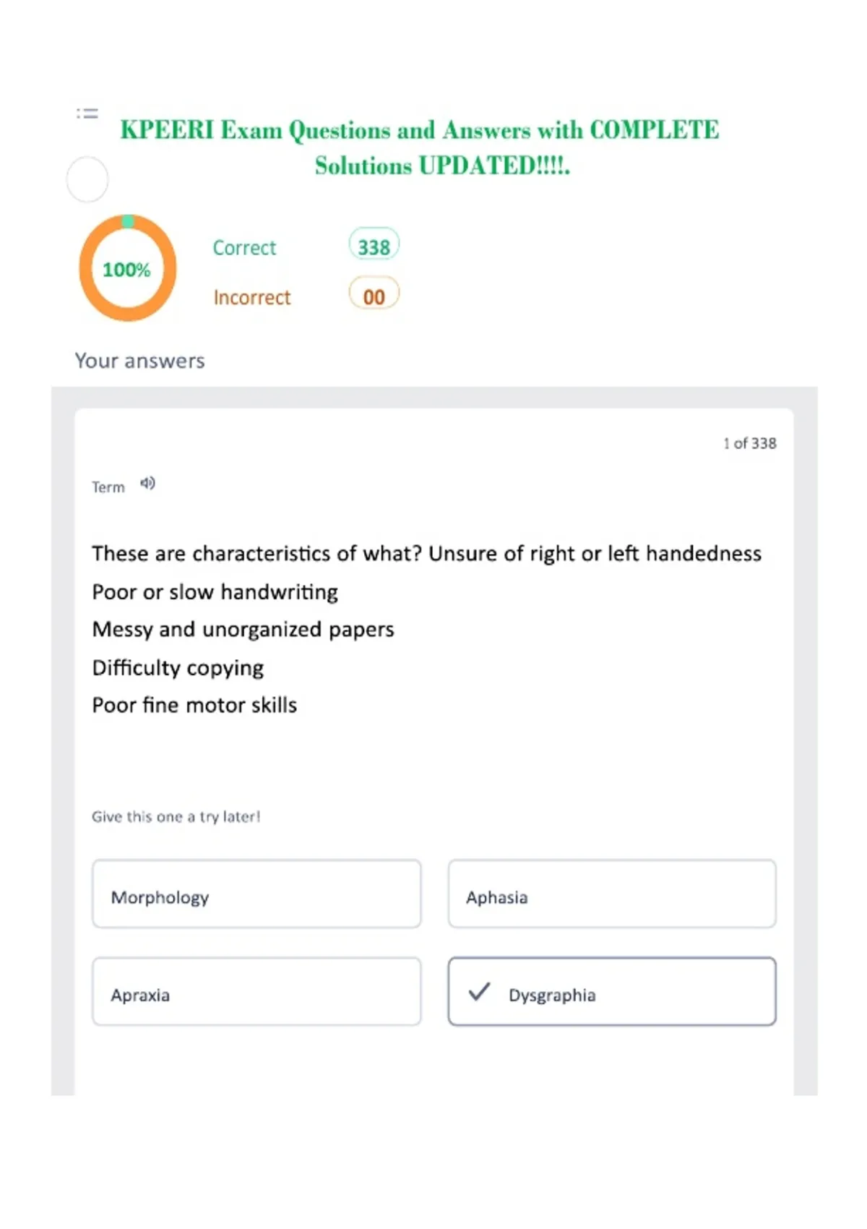The height and width of the screenshot is (1229, 867).
Task: Play the term audio speaker icon
Action: 147,483
